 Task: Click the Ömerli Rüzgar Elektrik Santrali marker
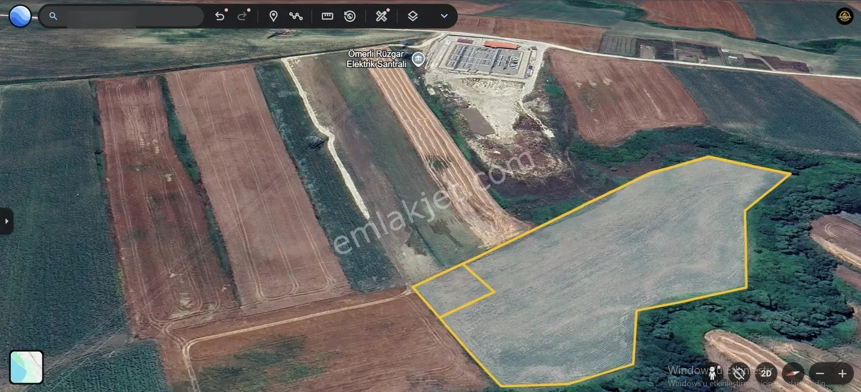[418, 59]
